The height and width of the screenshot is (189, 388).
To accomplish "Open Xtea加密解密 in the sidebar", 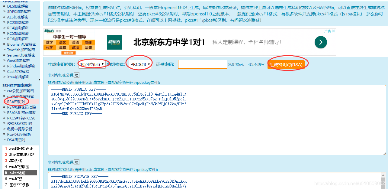I will (x=18, y=77).
